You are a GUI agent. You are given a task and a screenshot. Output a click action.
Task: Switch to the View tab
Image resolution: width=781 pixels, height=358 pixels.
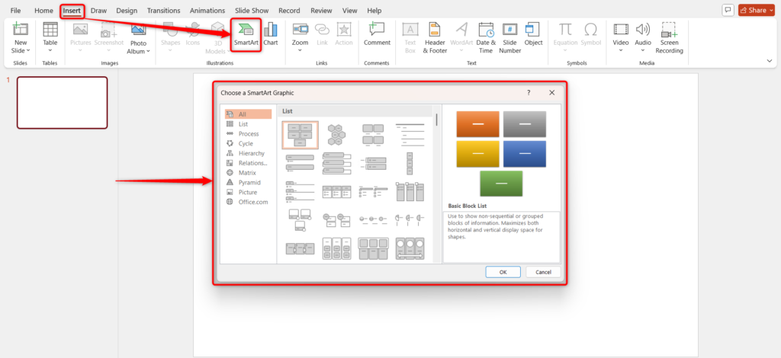click(349, 11)
